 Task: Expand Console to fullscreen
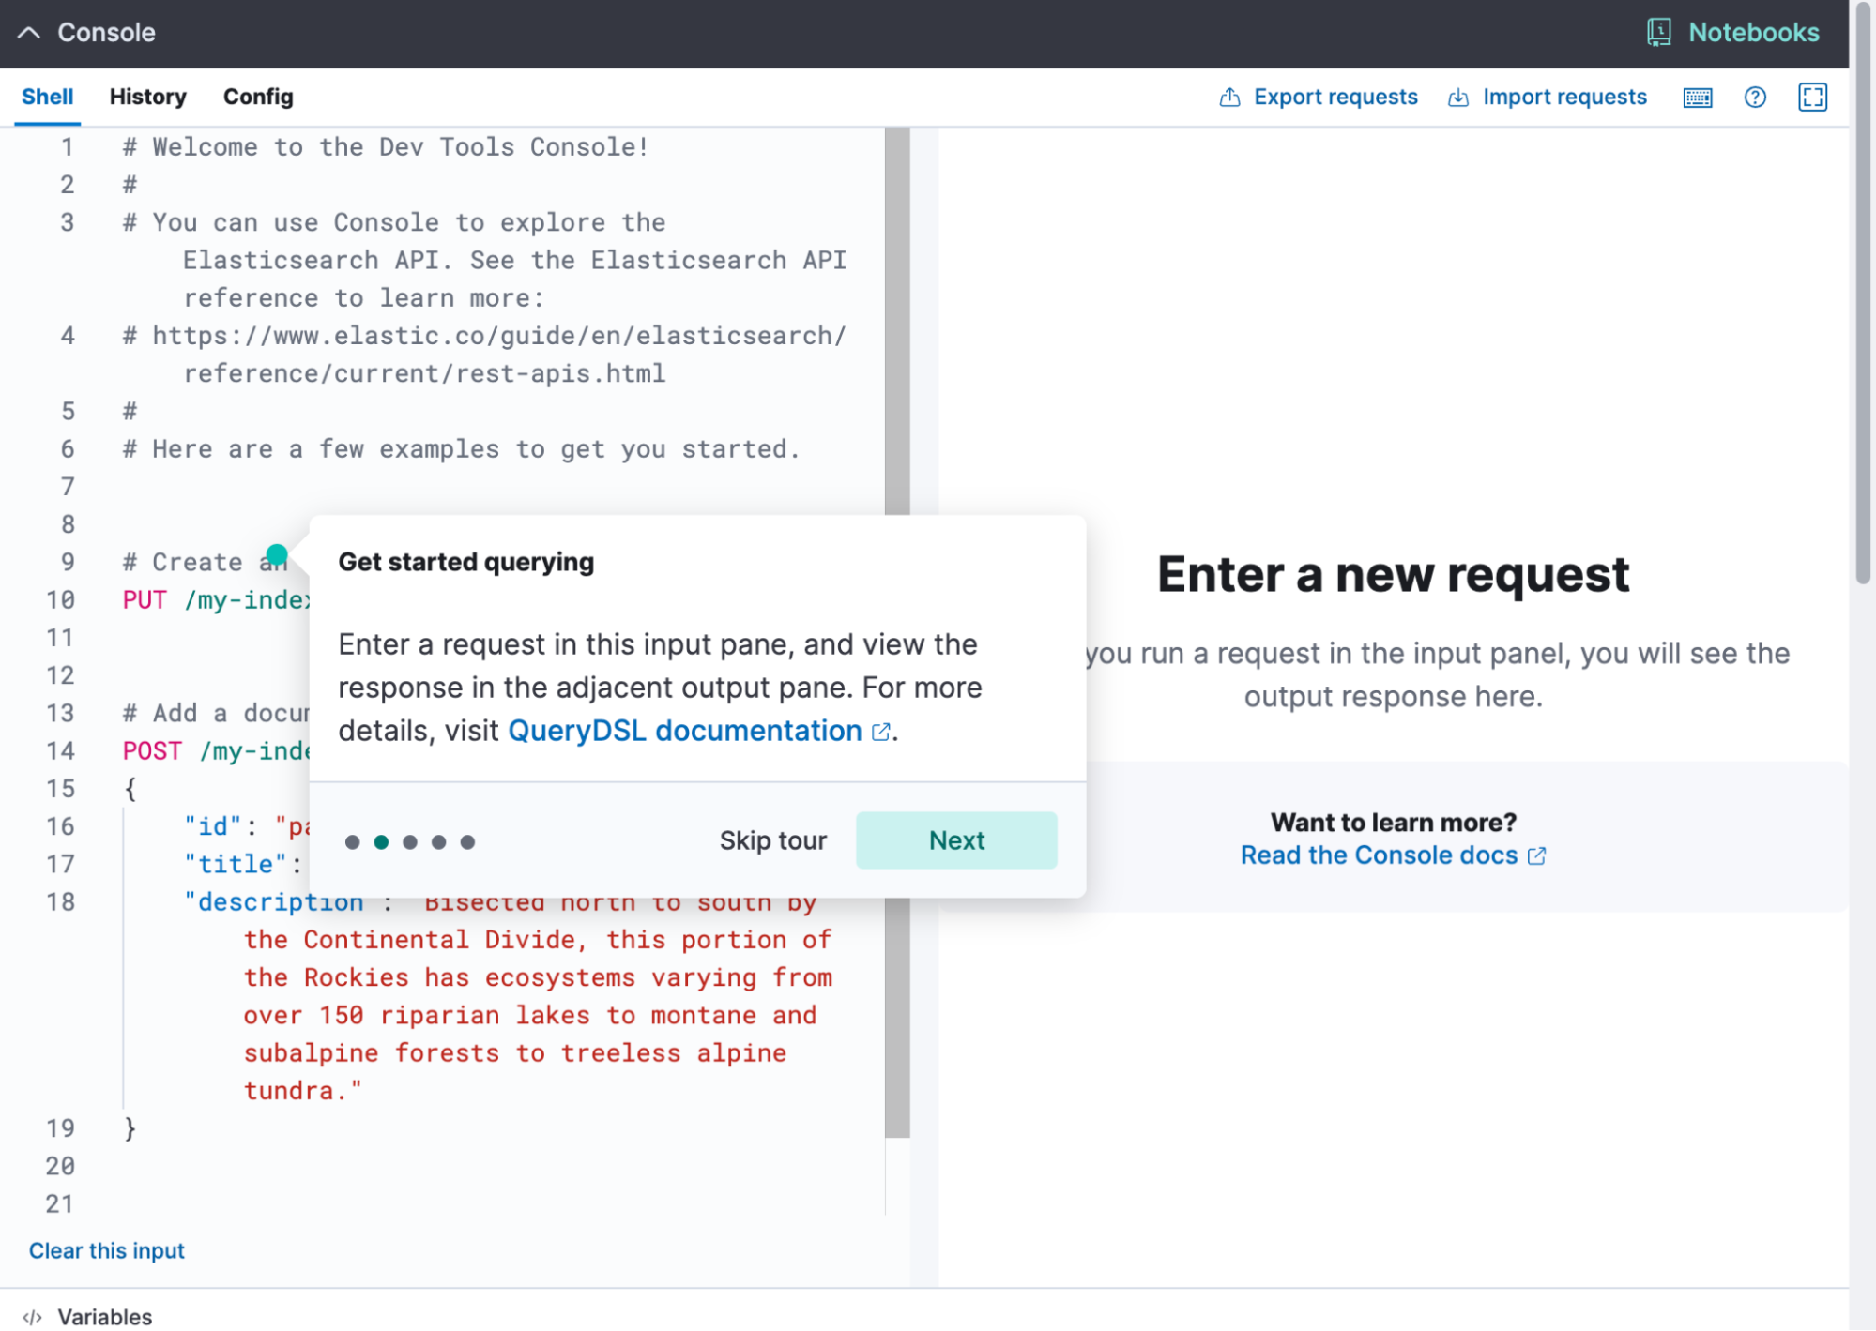point(1813,97)
